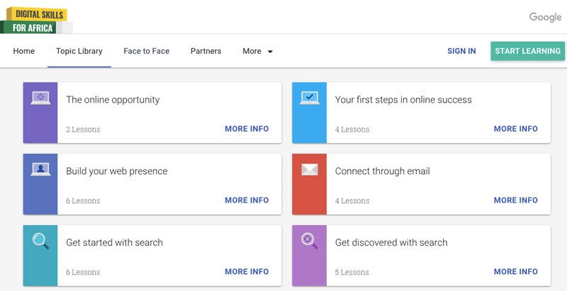
Task: Open More Info for Connect through email
Action: pos(515,200)
